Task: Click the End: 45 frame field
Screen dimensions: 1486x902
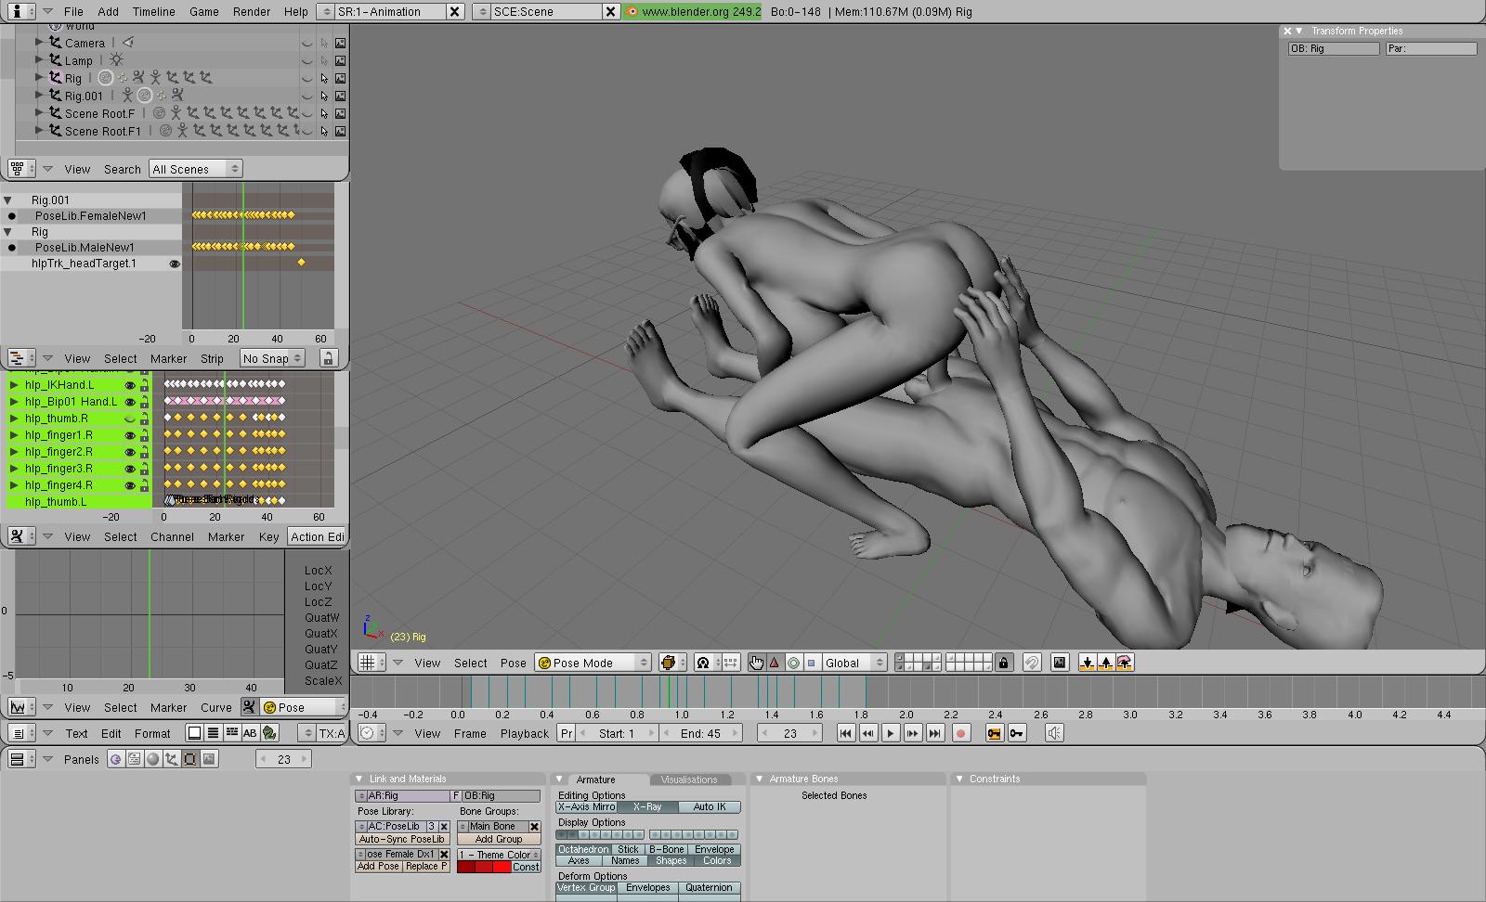Action: pos(700,733)
